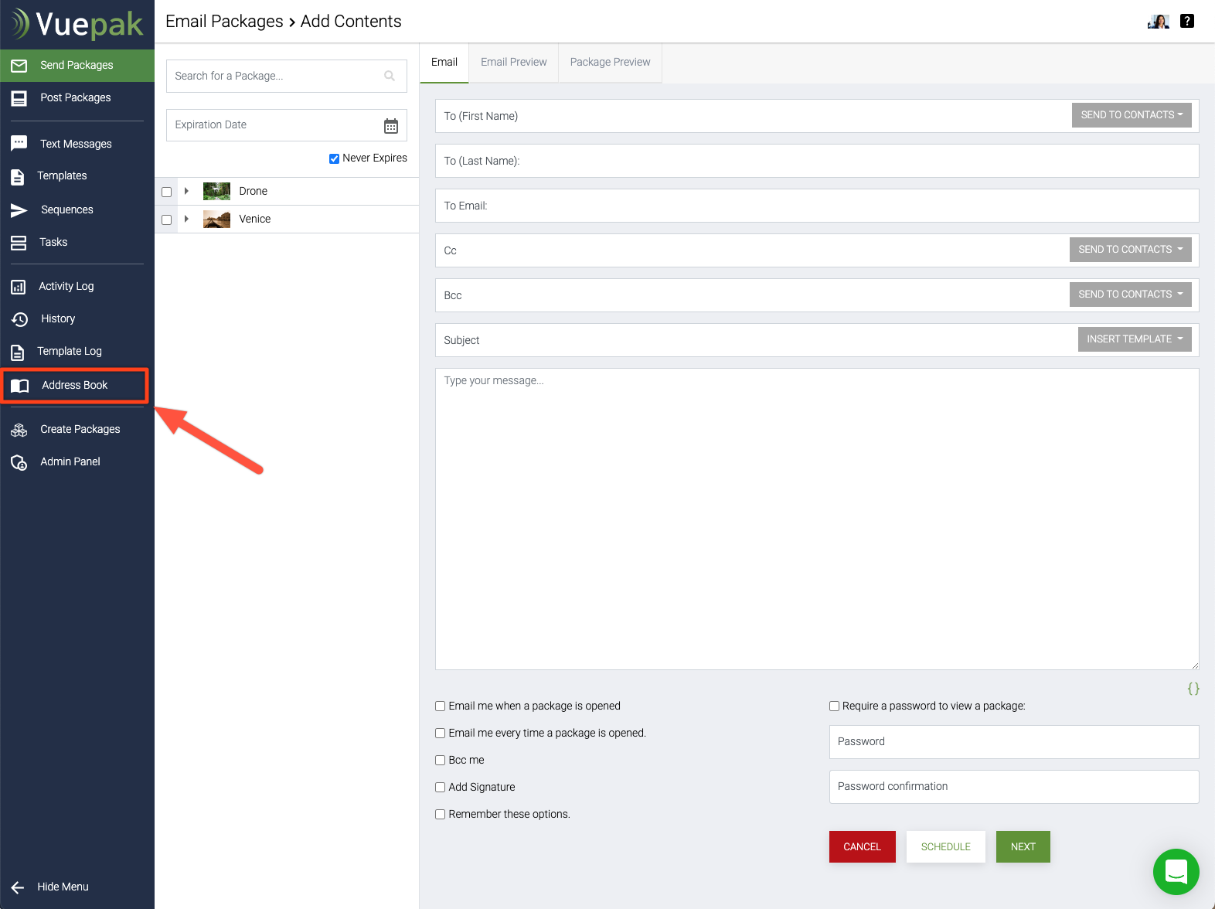1215x909 pixels.
Task: Uncheck the Never Expires checkbox
Action: (x=334, y=158)
